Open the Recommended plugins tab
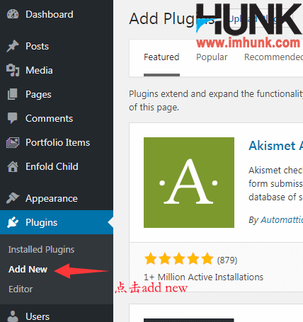 [x=273, y=57]
